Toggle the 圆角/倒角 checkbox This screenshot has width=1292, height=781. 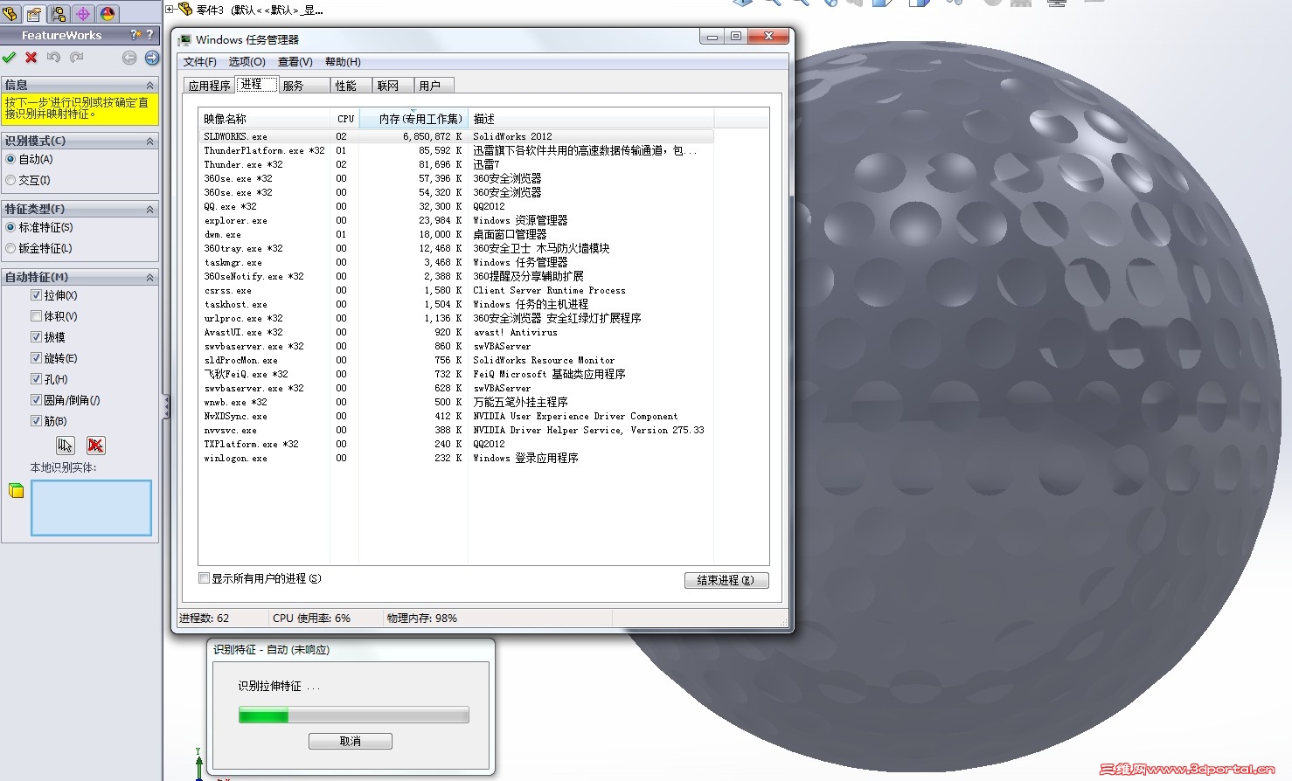click(x=36, y=400)
